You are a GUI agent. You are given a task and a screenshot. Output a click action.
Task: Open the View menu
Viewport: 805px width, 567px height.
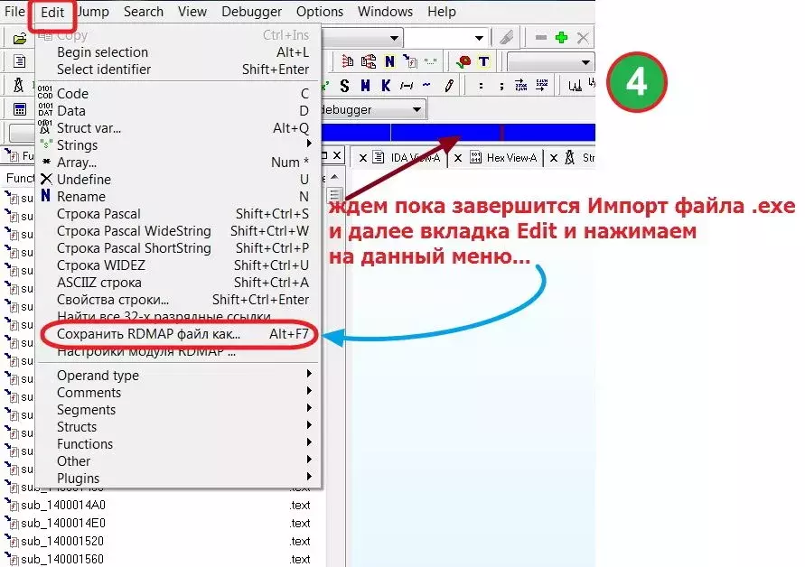192,12
